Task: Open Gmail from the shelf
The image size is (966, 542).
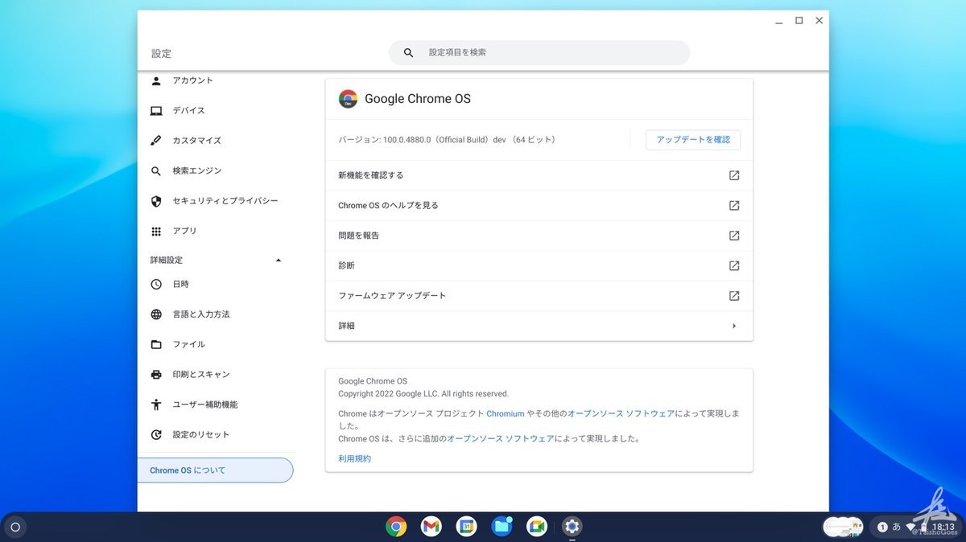Action: pos(431,527)
